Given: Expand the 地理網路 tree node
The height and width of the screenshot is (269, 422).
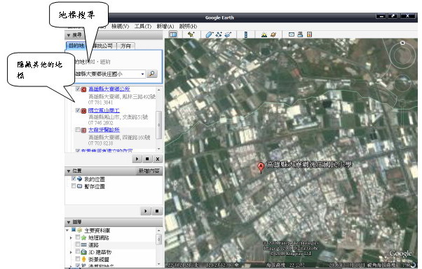Looking at the screenshot, I should point(71,237).
